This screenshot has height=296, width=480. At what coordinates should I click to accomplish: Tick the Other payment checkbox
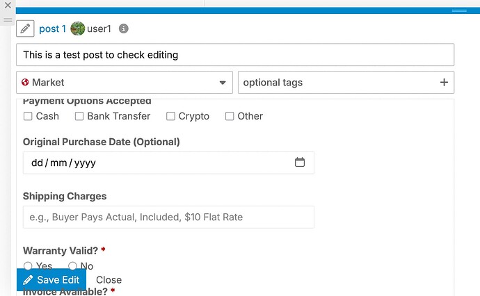230,116
